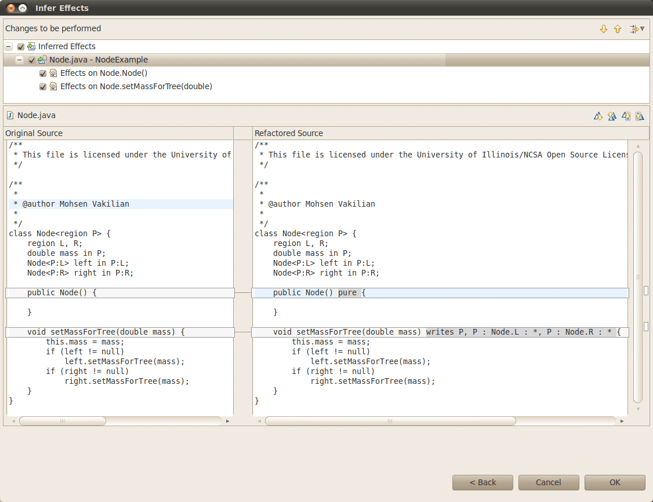This screenshot has width=653, height=502.
Task: Select previous change up arrow icon
Action: 618,29
